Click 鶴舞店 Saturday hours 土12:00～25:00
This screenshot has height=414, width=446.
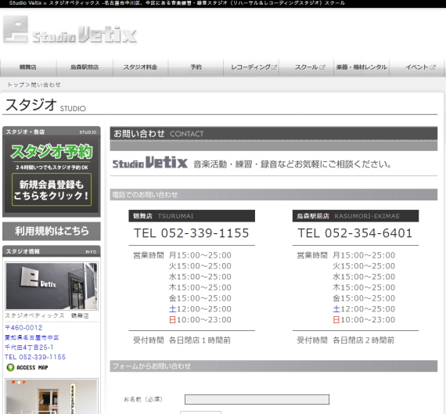pyautogui.click(x=200, y=309)
